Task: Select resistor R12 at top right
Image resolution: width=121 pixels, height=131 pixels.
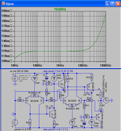Action: tap(92, 77)
